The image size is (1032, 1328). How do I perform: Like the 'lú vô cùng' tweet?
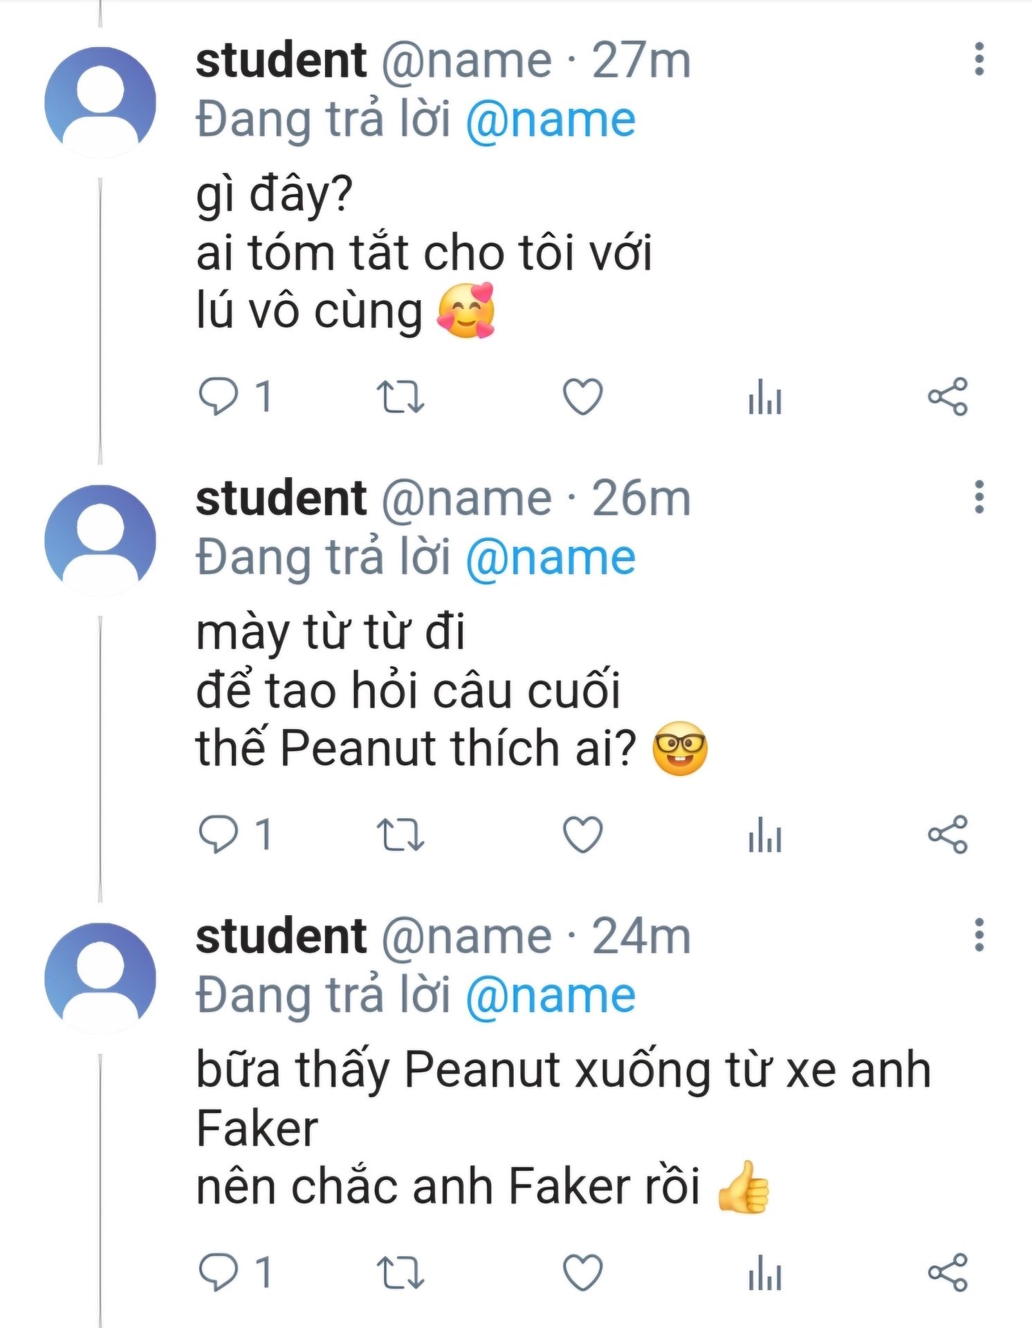582,397
